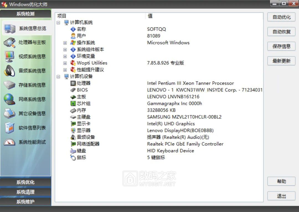This screenshot has width=299, height=212.
Task: Select the 环境变量 tree label
Action: click(86, 56)
